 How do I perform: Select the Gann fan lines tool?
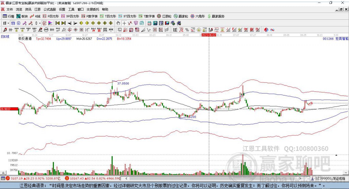[x=125, y=30]
